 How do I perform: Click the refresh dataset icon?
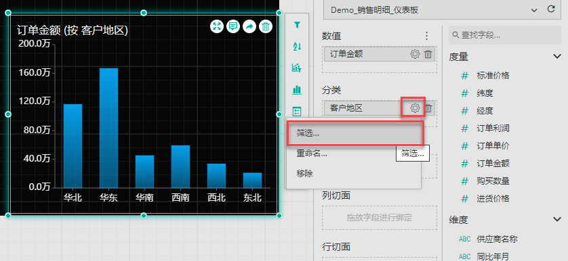pos(551,9)
